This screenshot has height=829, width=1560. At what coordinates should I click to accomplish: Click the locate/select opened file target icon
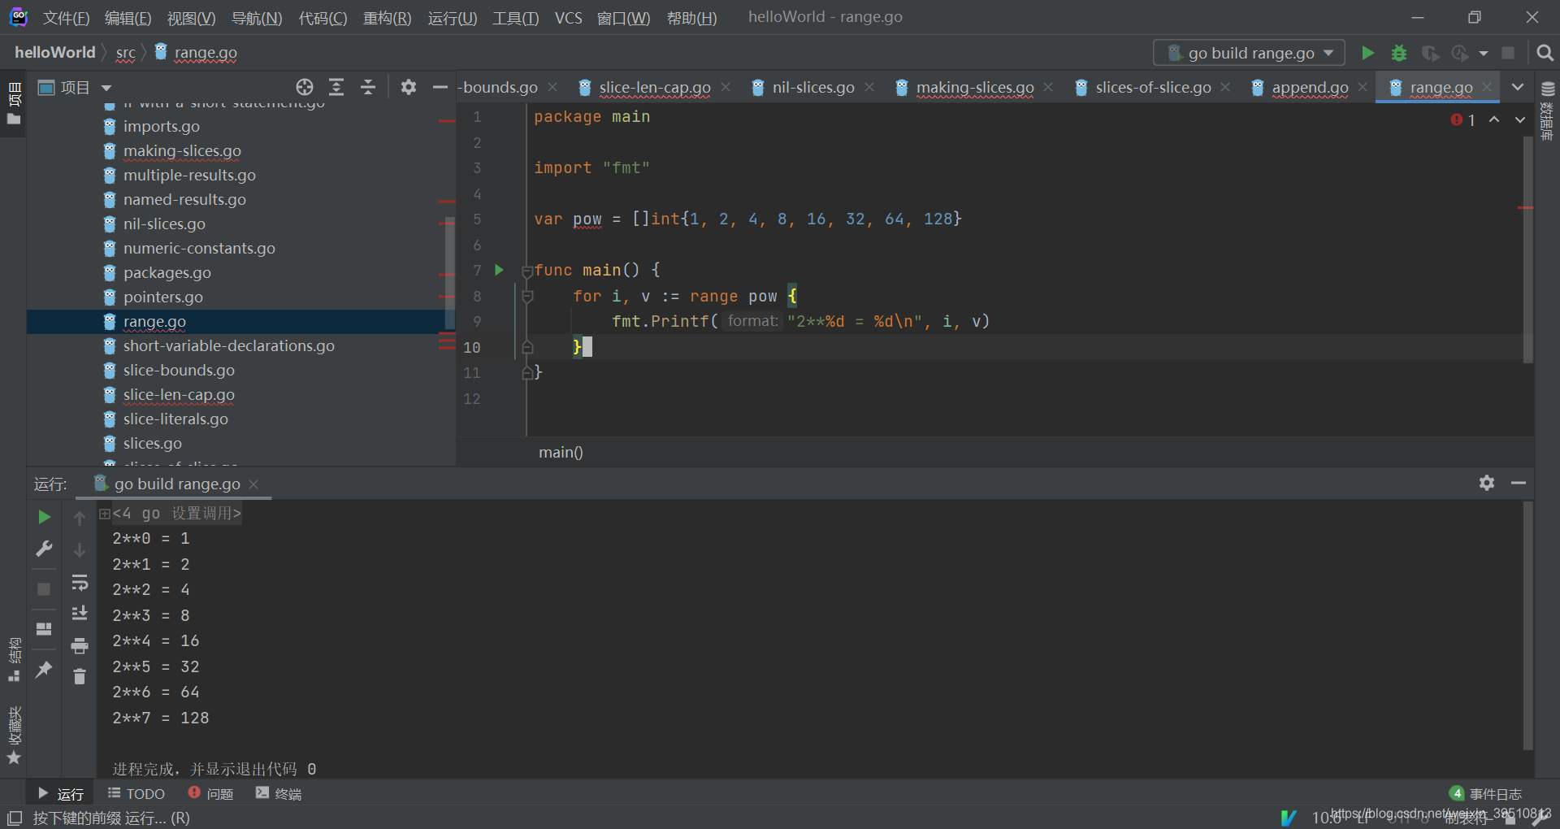(x=305, y=87)
